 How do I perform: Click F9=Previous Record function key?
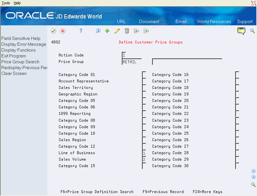coord(163,192)
